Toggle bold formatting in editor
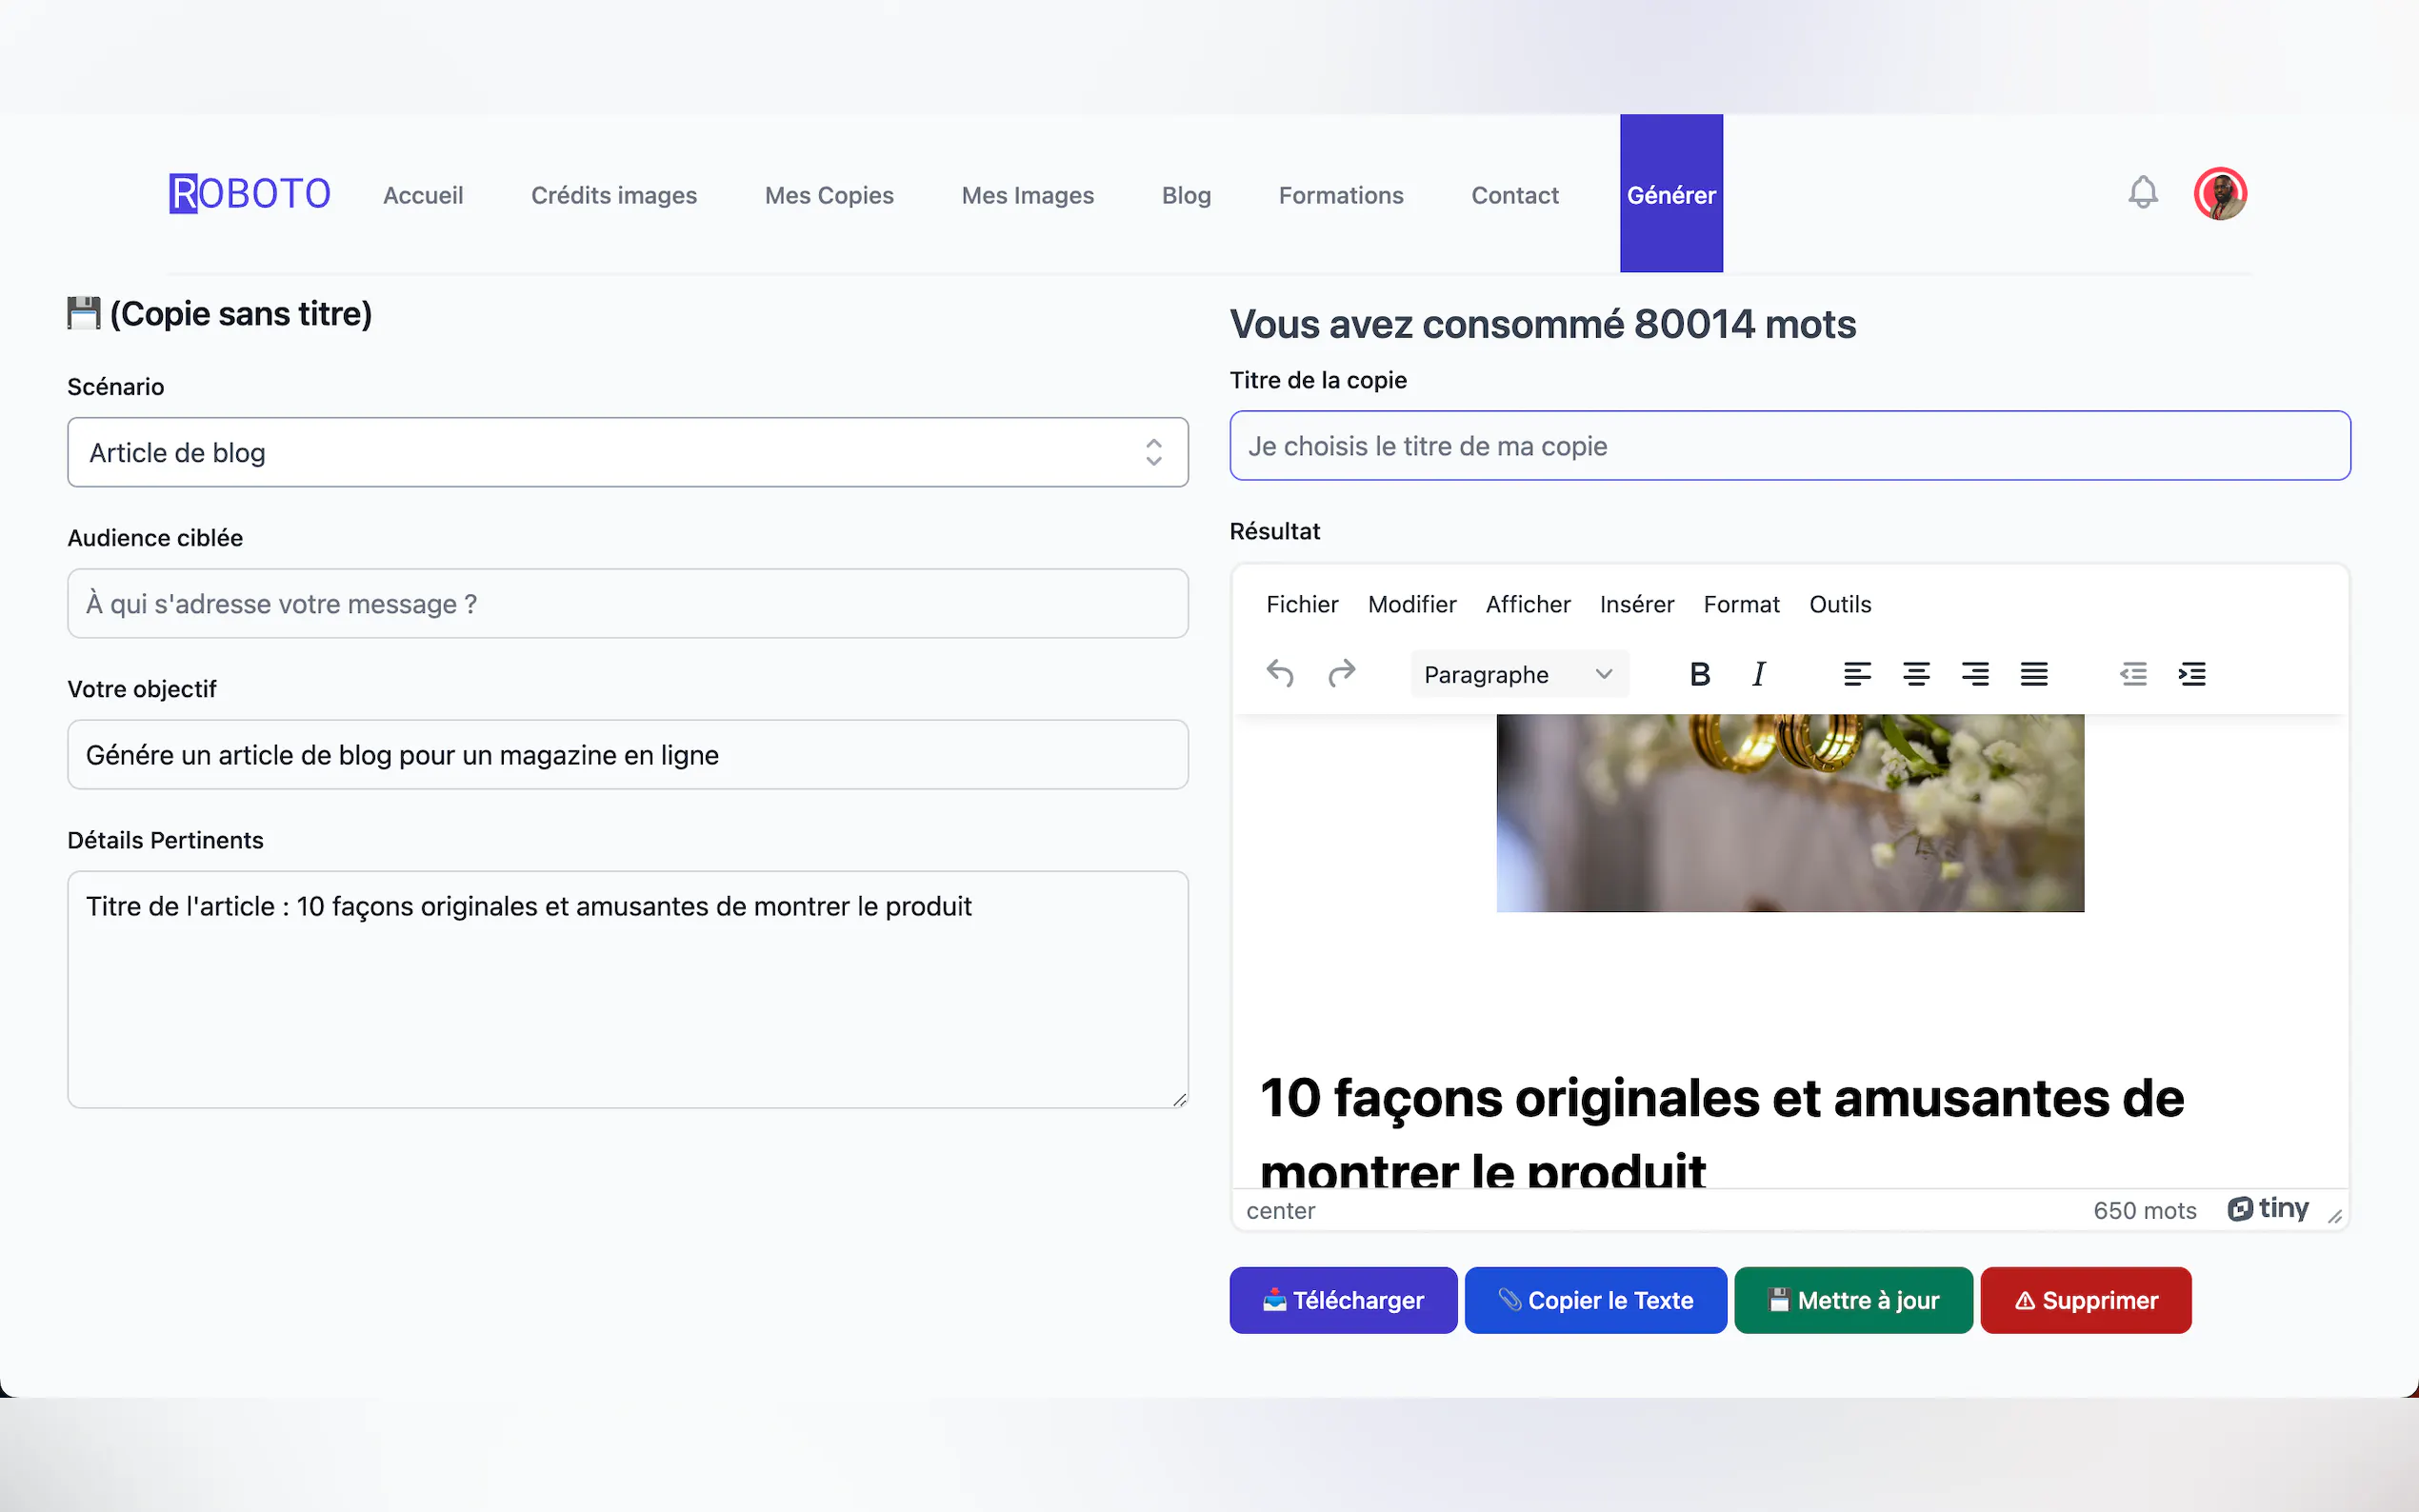Viewport: 2419px width, 1512px height. coord(1699,674)
